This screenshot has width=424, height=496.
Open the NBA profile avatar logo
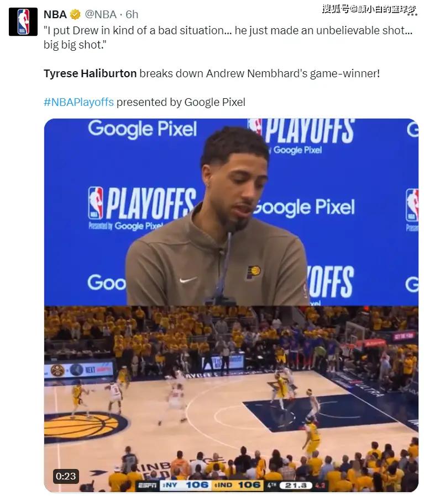(23, 22)
